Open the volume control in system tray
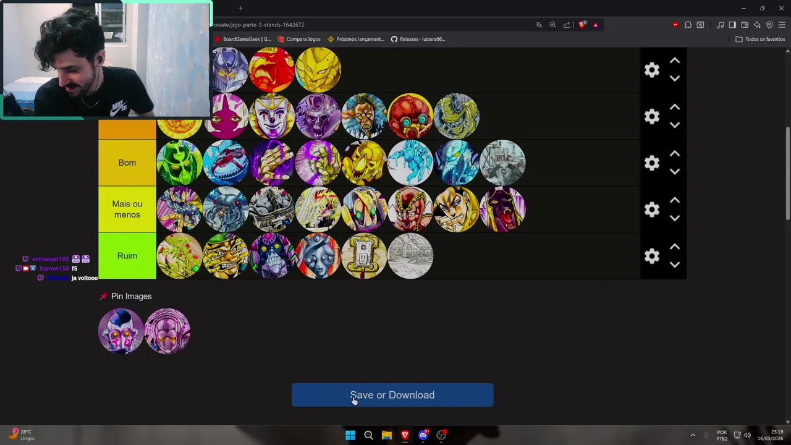The width and height of the screenshot is (791, 445). pos(747,435)
